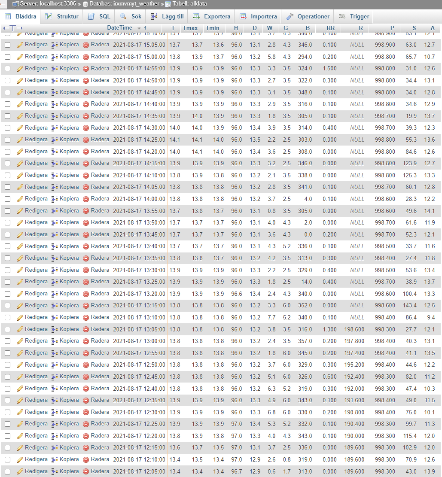442x477 pixels.
Task: Select checkbox for 2021-08-17 14:55:00 row
Action: (x=8, y=69)
